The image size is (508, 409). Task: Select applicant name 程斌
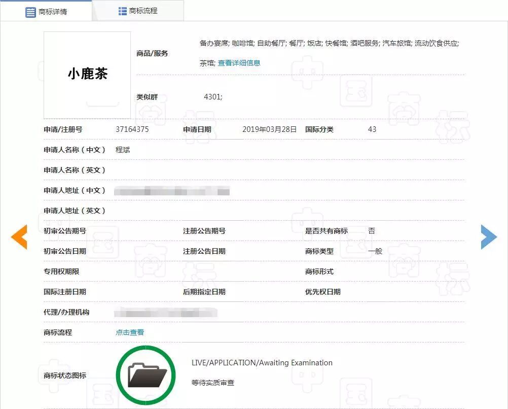click(123, 150)
